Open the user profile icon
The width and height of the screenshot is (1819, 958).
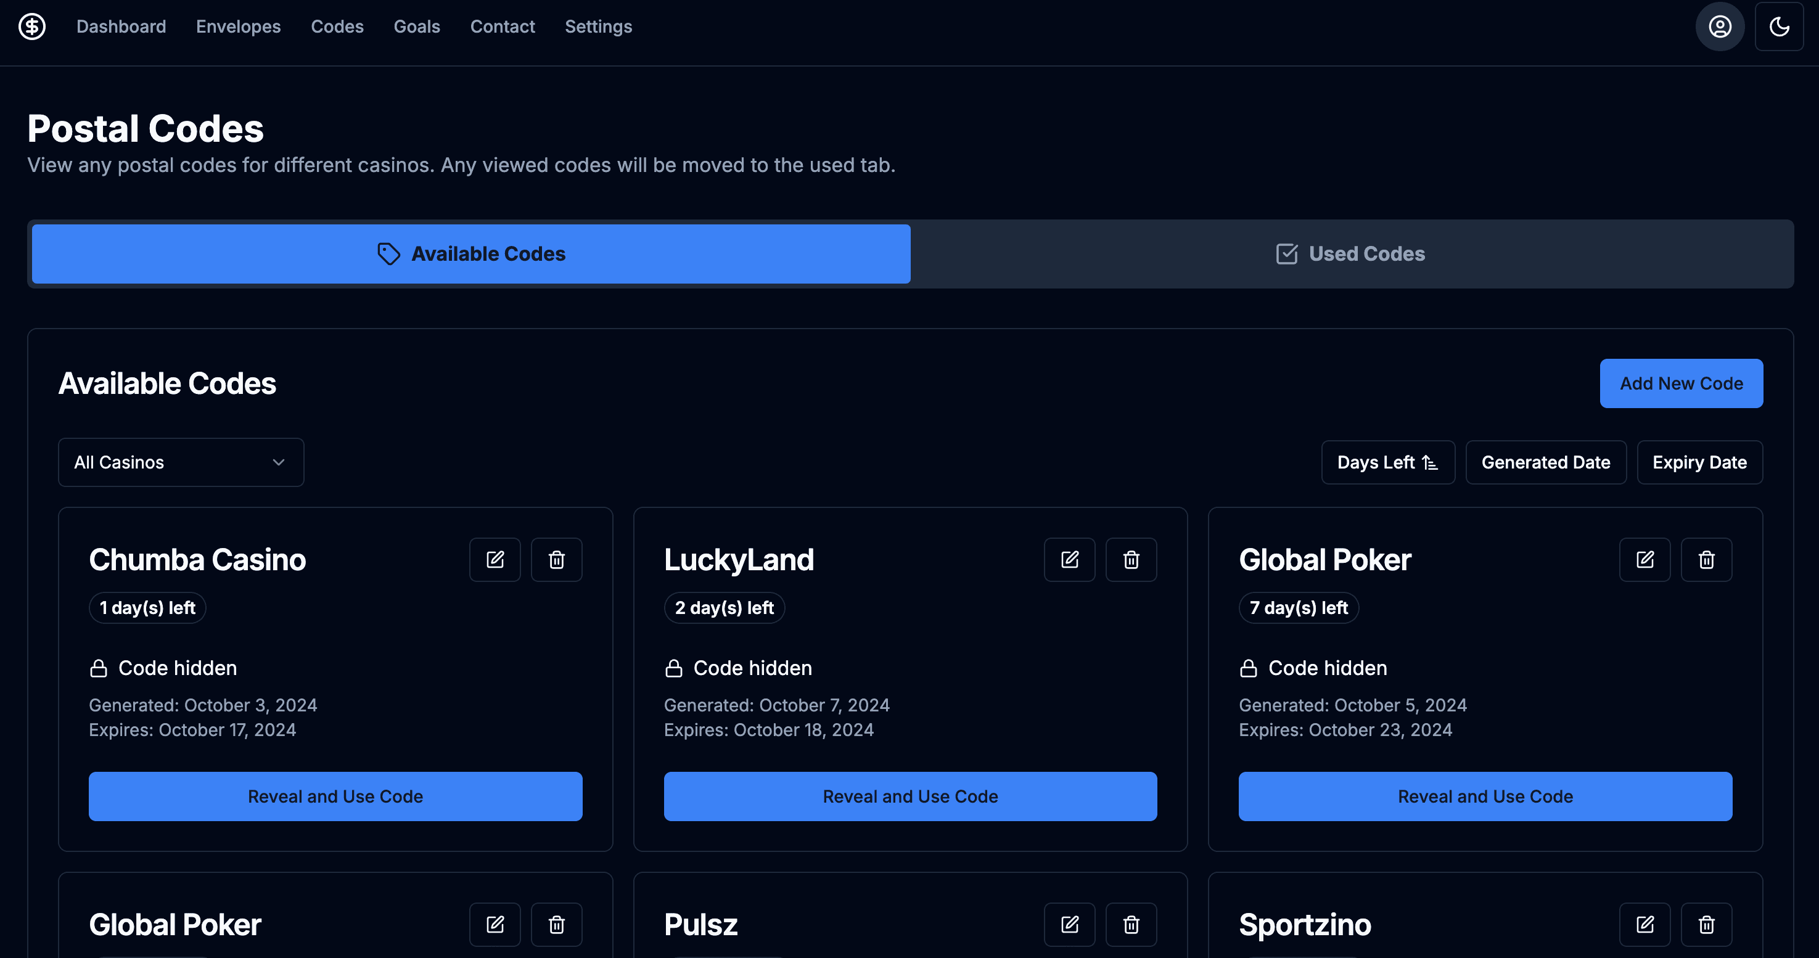[x=1718, y=26]
